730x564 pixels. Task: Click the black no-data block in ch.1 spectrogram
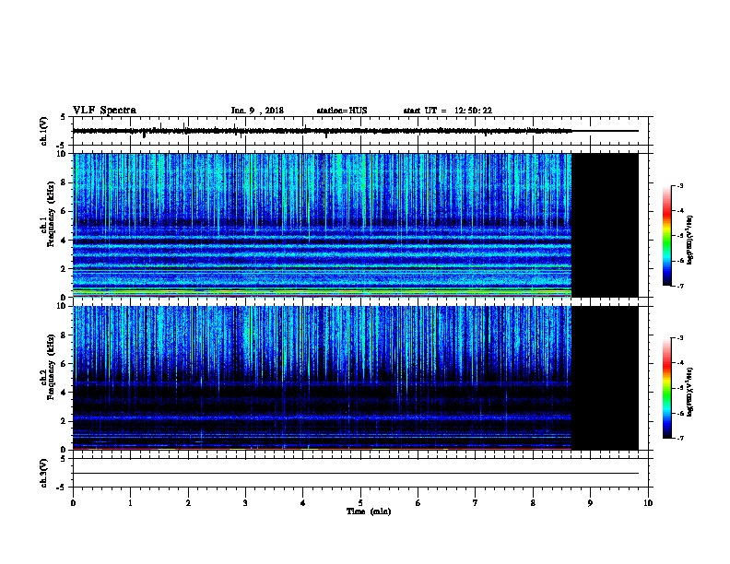605,225
